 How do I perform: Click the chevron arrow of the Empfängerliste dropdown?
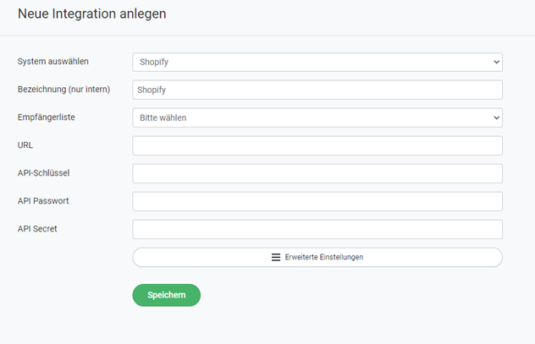click(x=495, y=117)
